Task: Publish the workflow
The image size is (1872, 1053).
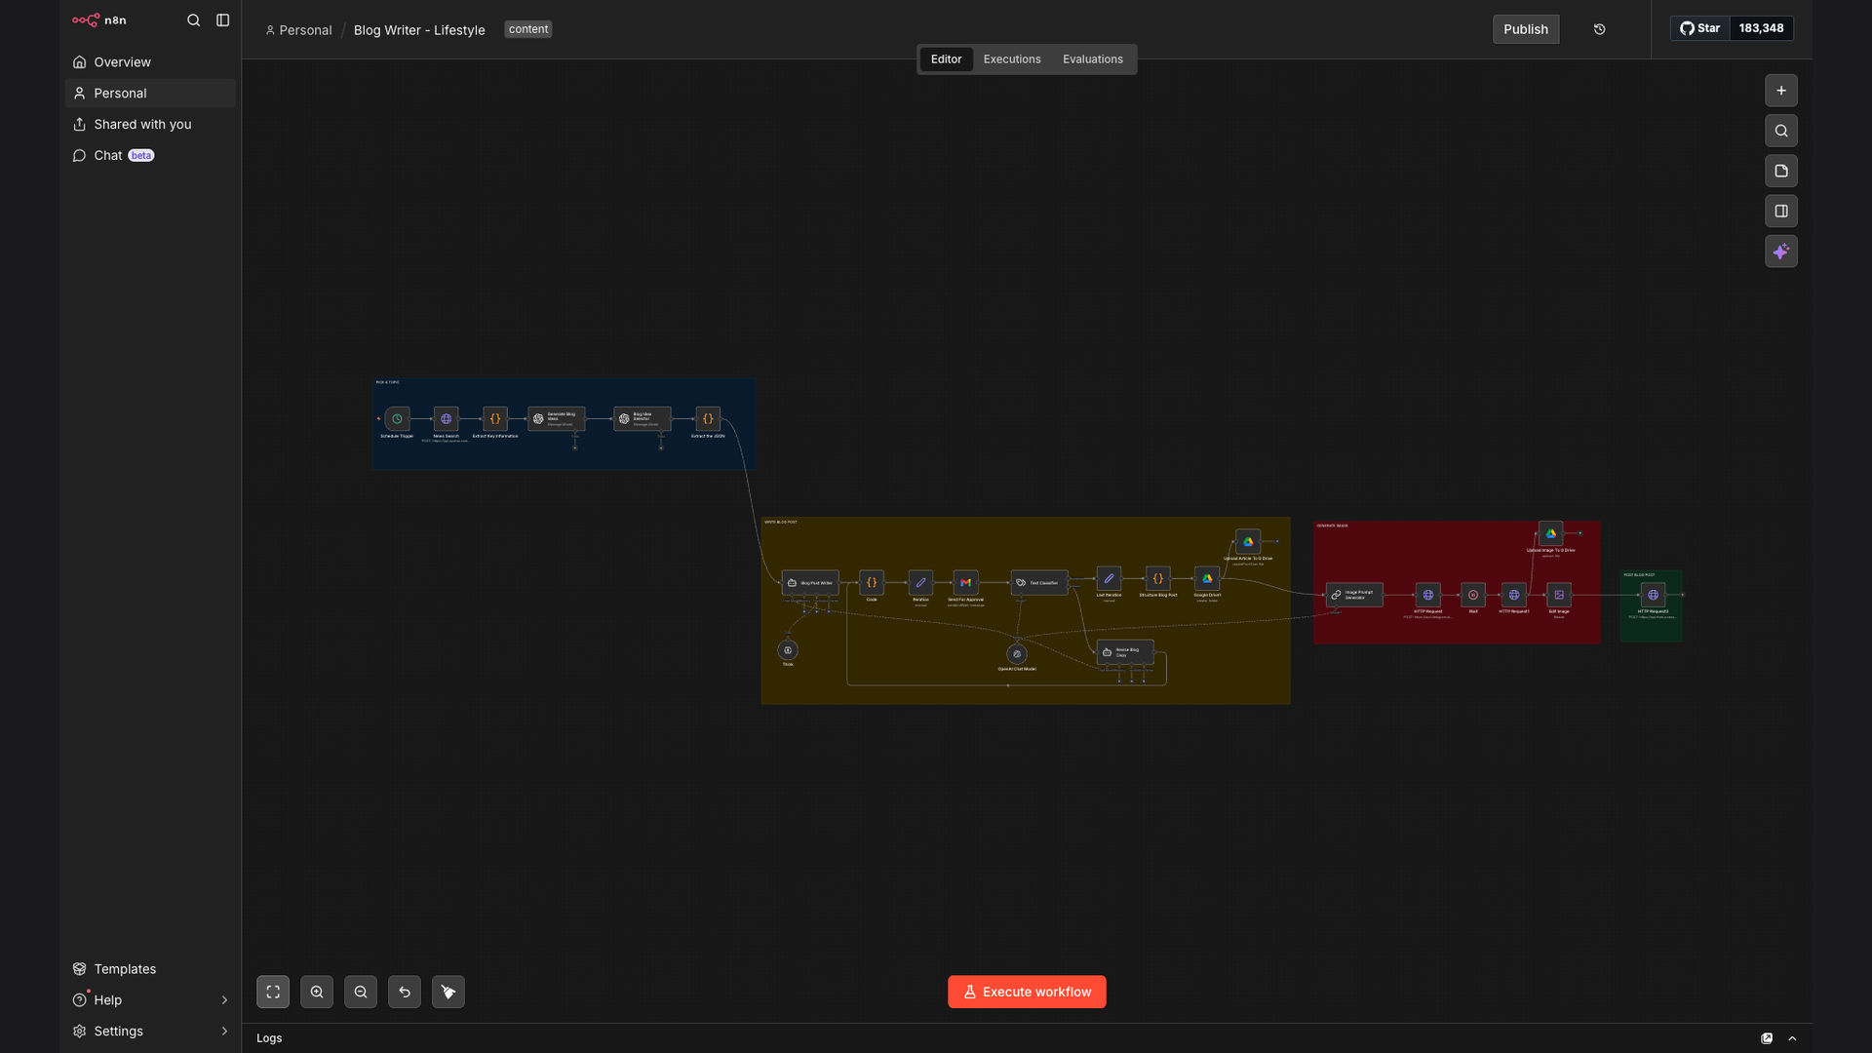Action: coord(1526,29)
